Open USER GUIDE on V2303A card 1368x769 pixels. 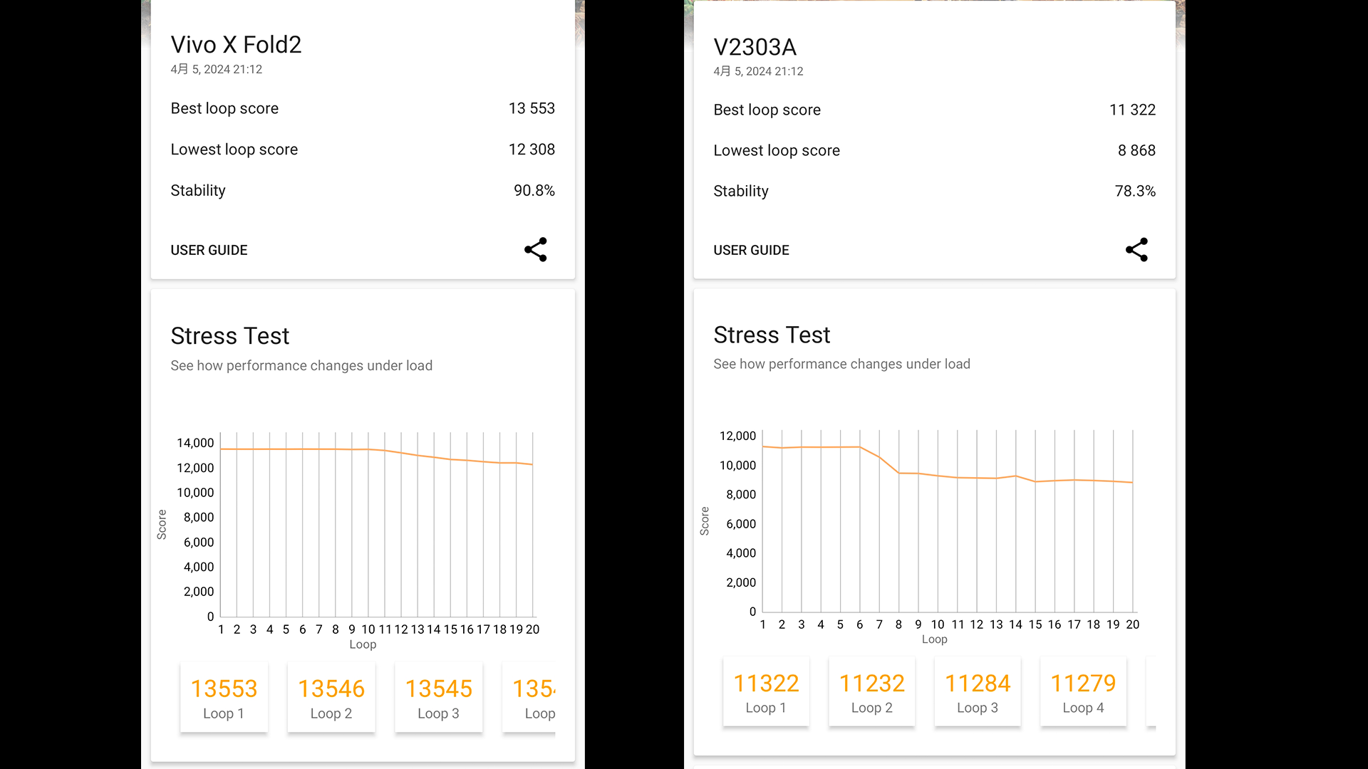tap(751, 250)
